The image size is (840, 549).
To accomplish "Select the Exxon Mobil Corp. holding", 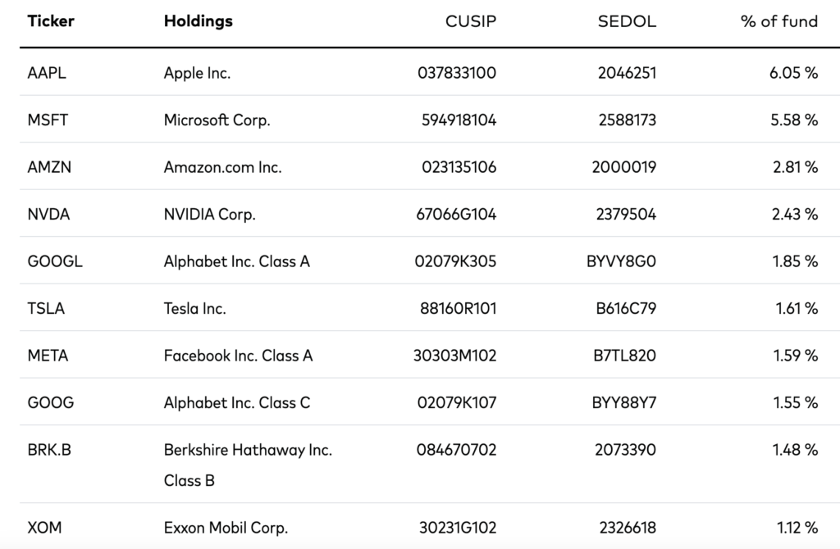I will point(226,528).
